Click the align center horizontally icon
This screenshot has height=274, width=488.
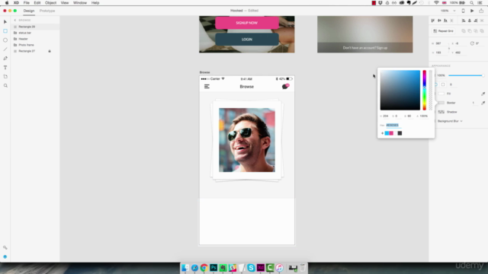click(x=470, y=21)
